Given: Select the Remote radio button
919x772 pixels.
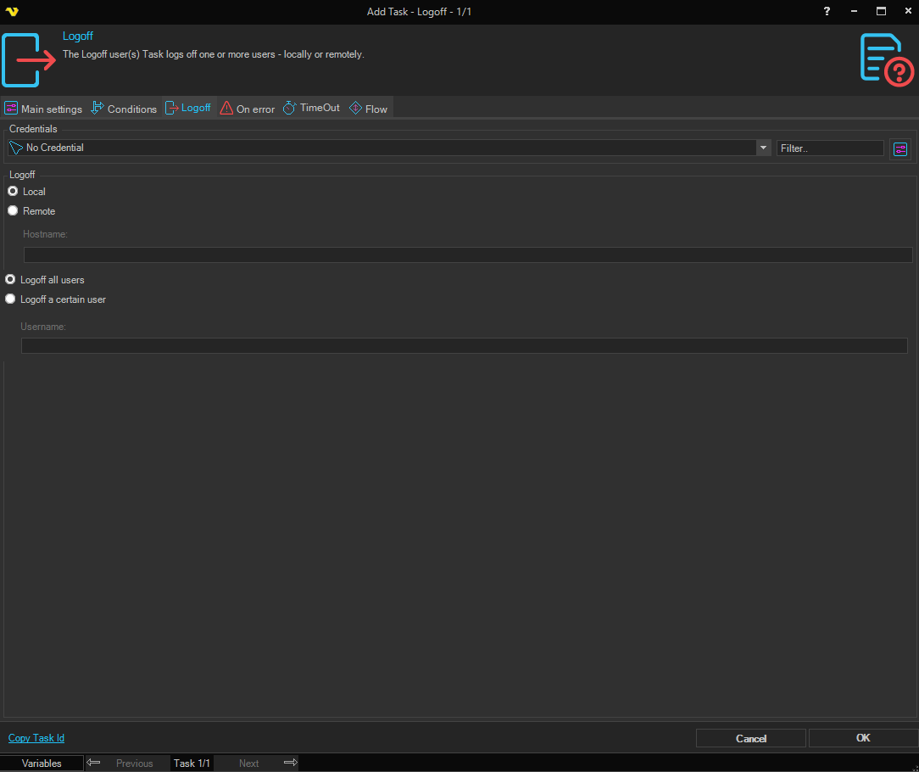Looking at the screenshot, I should click(x=13, y=211).
